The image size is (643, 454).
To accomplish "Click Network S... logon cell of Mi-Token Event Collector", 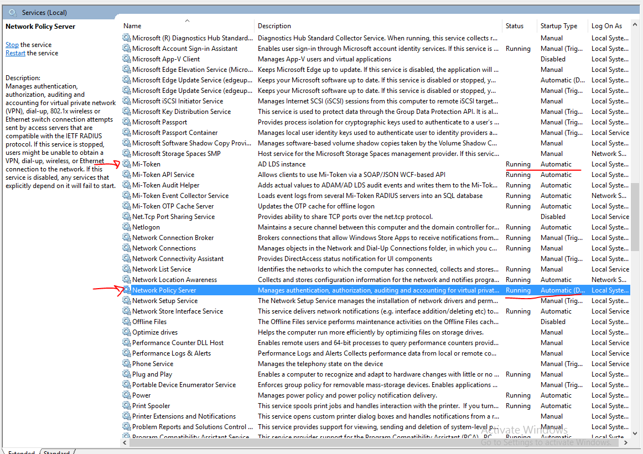I will pos(609,195).
